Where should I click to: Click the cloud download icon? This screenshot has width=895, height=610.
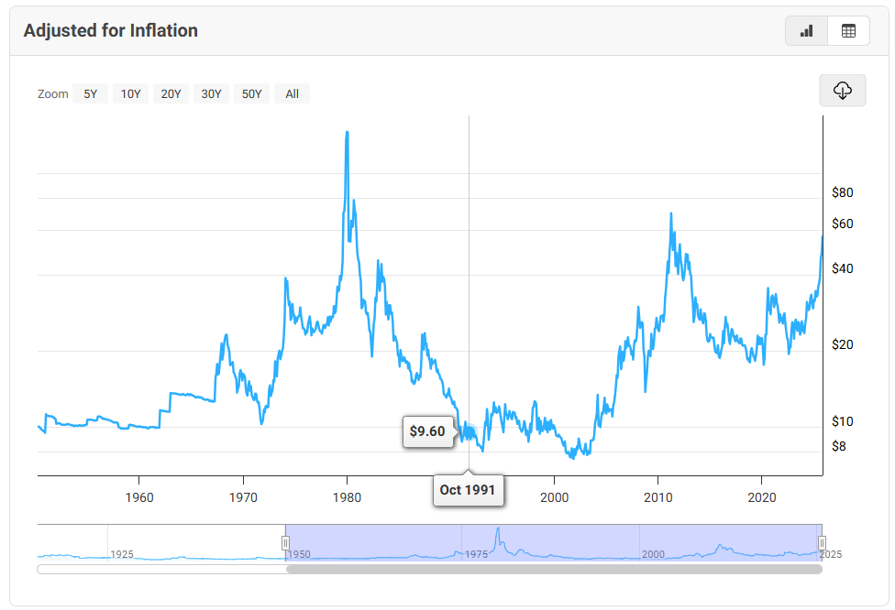point(843,90)
